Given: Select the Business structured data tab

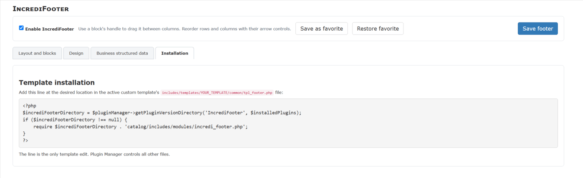Looking at the screenshot, I should tap(122, 53).
